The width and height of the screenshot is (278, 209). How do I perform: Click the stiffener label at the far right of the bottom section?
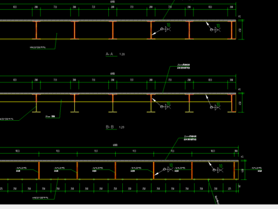[x=257, y=170]
